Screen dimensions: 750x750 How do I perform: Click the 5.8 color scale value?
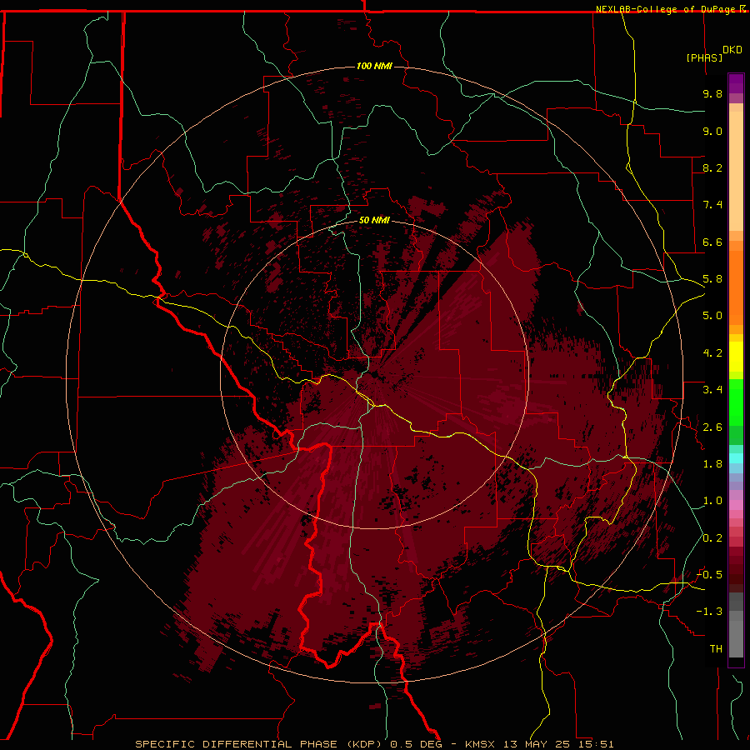click(712, 279)
